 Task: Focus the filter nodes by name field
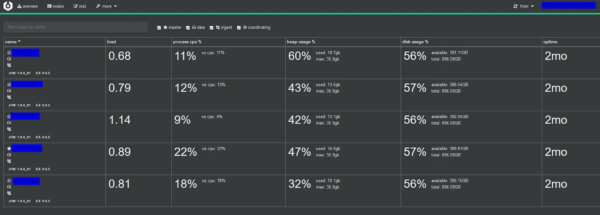click(x=75, y=27)
